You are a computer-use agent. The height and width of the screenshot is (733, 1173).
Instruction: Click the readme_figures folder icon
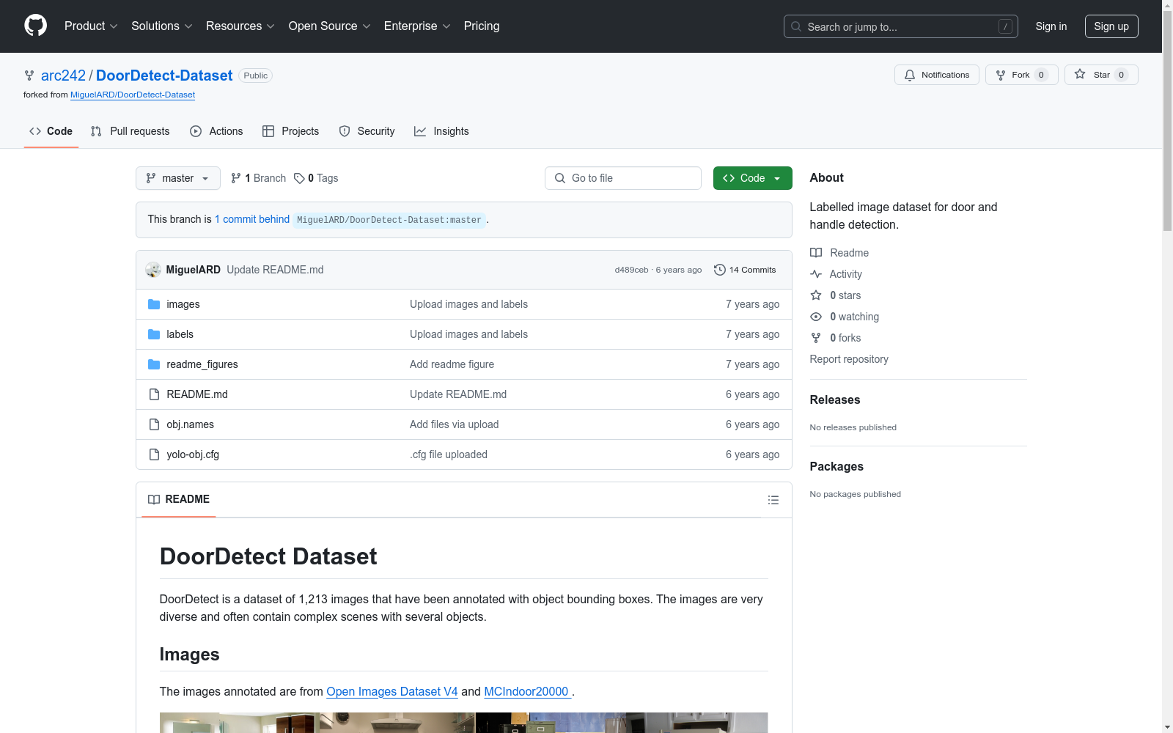pos(154,364)
